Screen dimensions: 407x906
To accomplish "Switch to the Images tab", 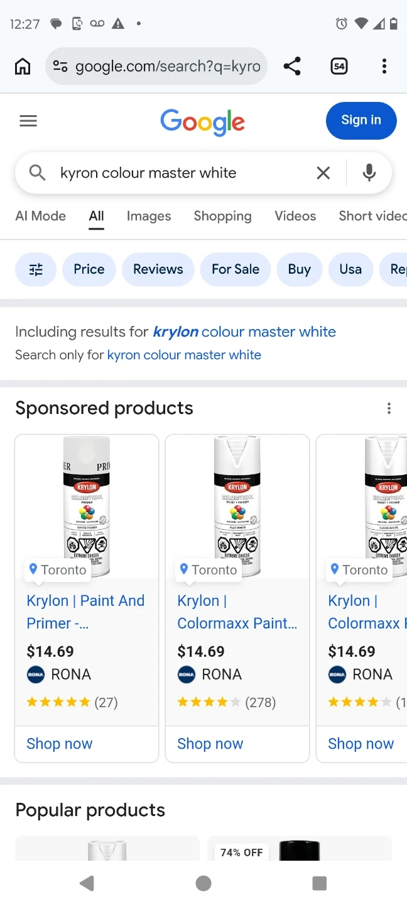I will point(149,216).
